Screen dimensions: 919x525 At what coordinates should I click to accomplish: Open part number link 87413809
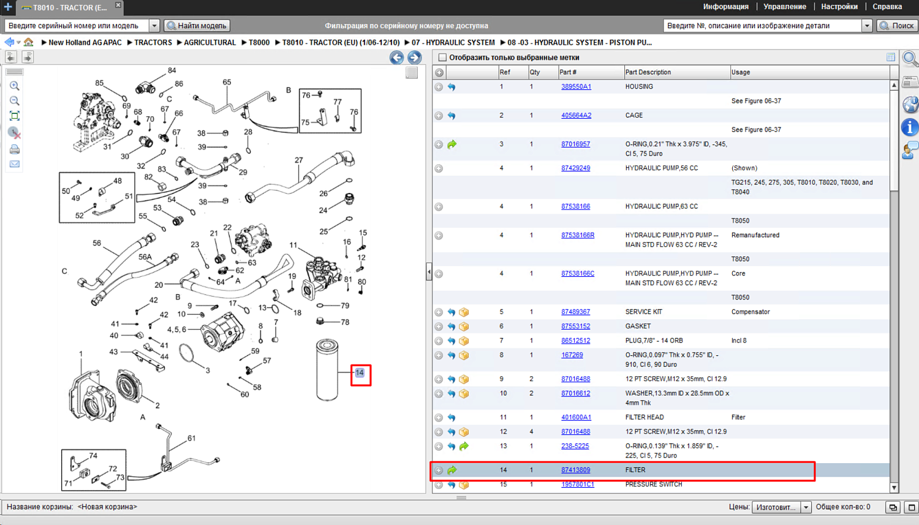pos(576,470)
